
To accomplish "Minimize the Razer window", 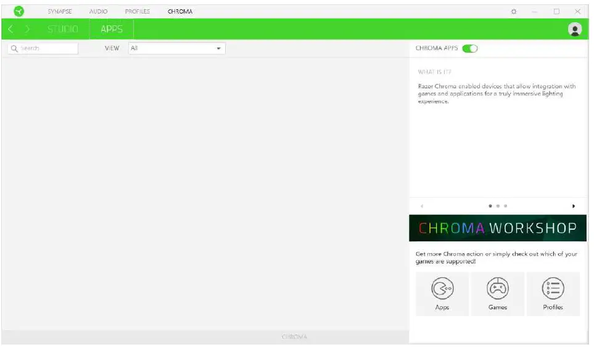I will click(535, 11).
